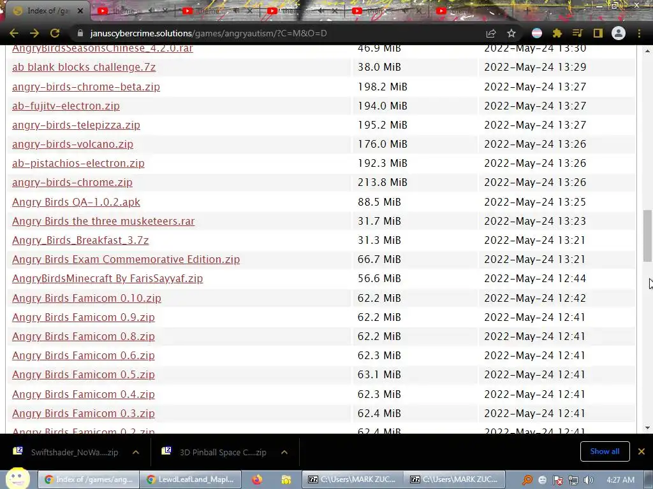Bookmark this page with the star icon

pos(511,33)
